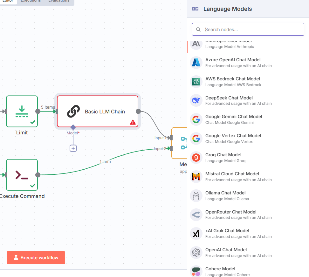Click the 'Model*' connector label
This screenshot has width=309, height=277.
point(73,133)
